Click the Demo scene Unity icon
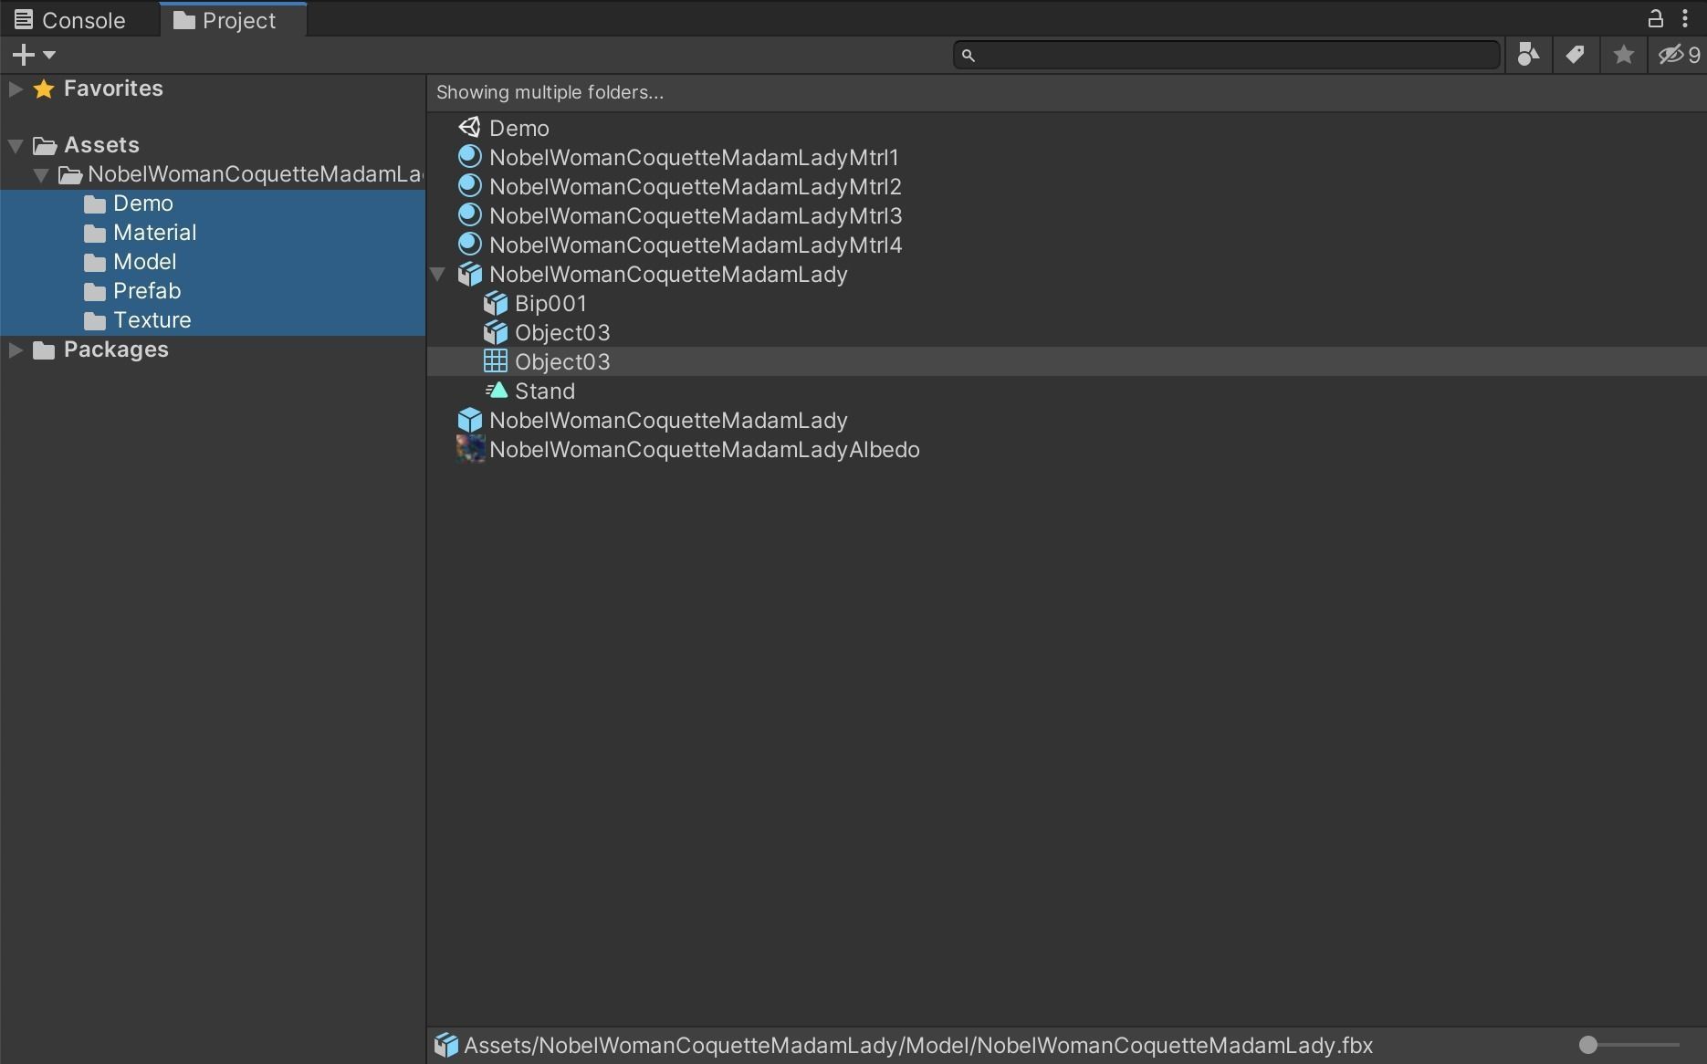The height and width of the screenshot is (1064, 1707). click(469, 128)
